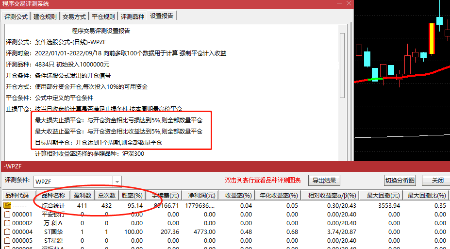This screenshot has height=249, width=450.
Task: Select the 综合统计 row name
Action: tap(53, 206)
